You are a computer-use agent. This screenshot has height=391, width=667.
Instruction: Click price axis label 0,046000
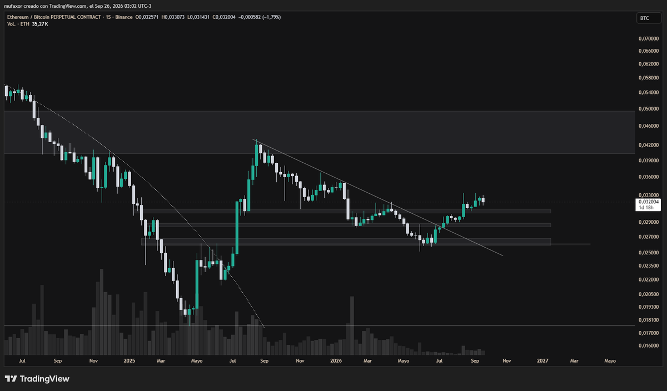tap(648, 127)
